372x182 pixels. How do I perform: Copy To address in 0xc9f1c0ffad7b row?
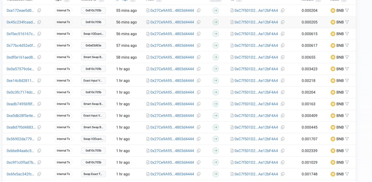[x=282, y=162]
